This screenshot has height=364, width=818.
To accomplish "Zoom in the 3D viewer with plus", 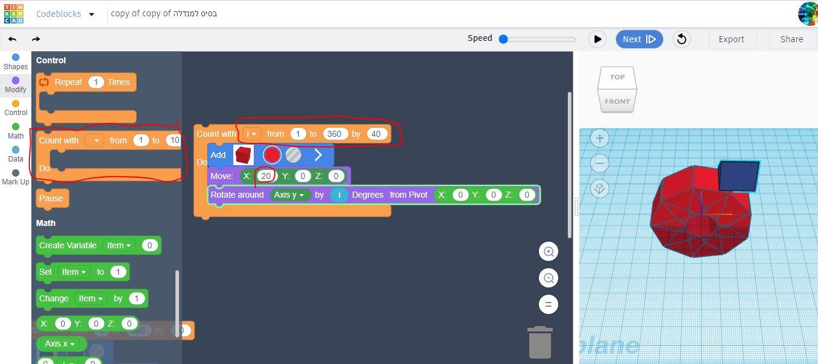I will pos(600,138).
